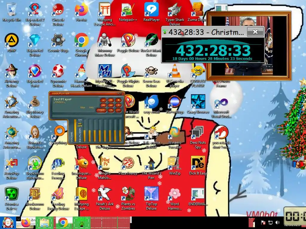Open Bejeweled Deluxe shortcut

pos(35,45)
